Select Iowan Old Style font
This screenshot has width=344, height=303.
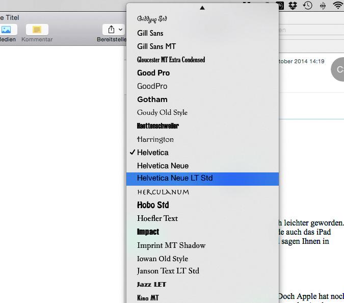(x=202, y=259)
